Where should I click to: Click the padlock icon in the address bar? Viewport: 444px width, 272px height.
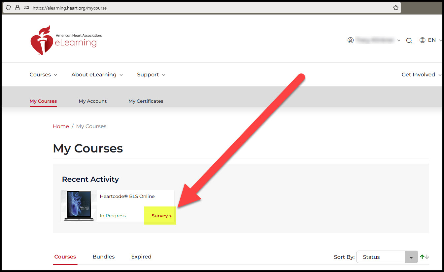pyautogui.click(x=17, y=7)
